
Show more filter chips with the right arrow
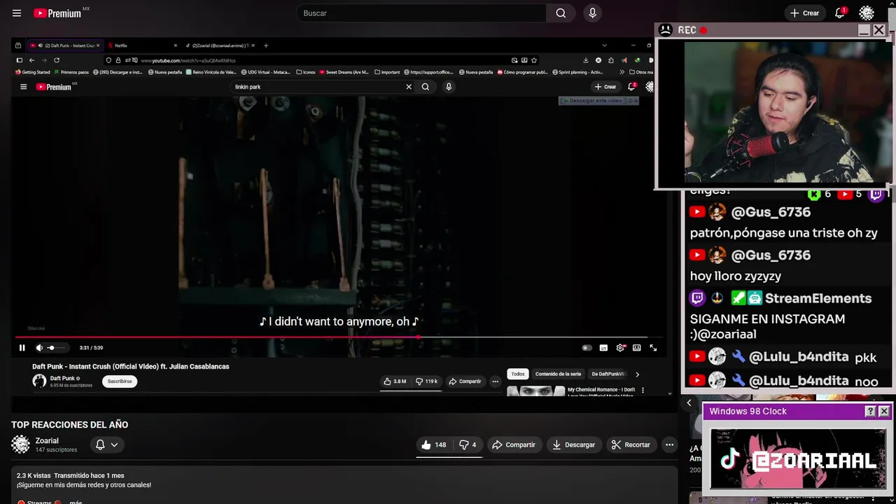coord(637,374)
